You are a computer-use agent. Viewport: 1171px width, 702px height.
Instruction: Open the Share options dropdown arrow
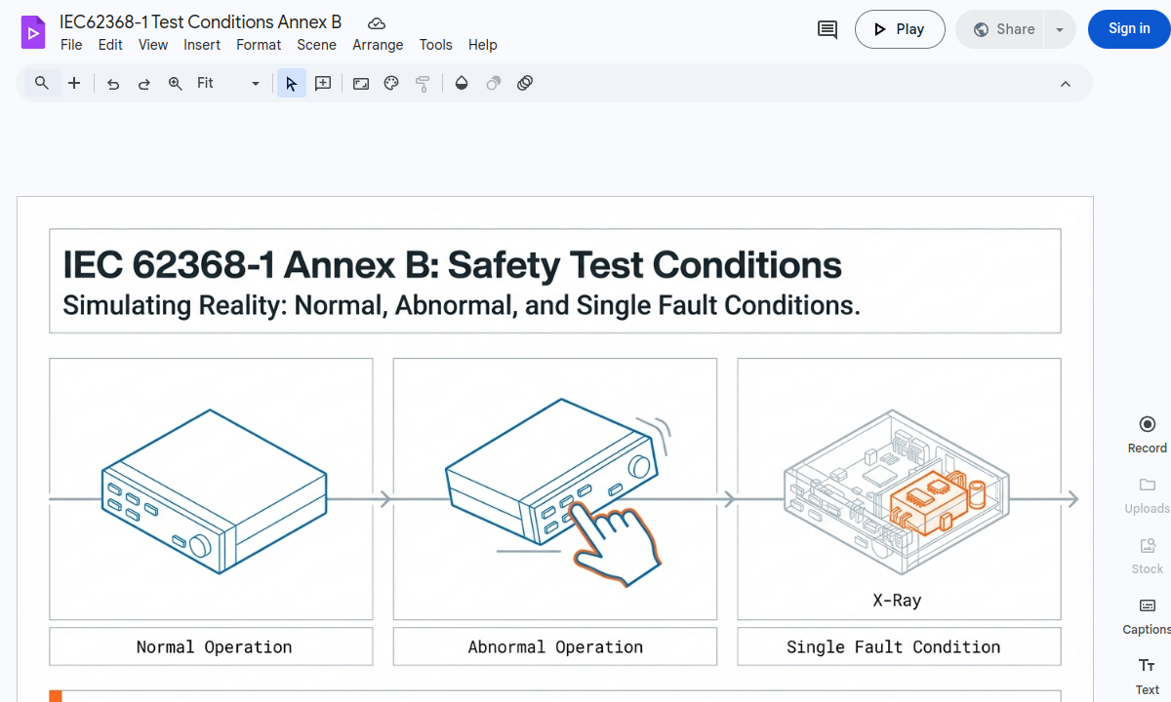[x=1060, y=29]
